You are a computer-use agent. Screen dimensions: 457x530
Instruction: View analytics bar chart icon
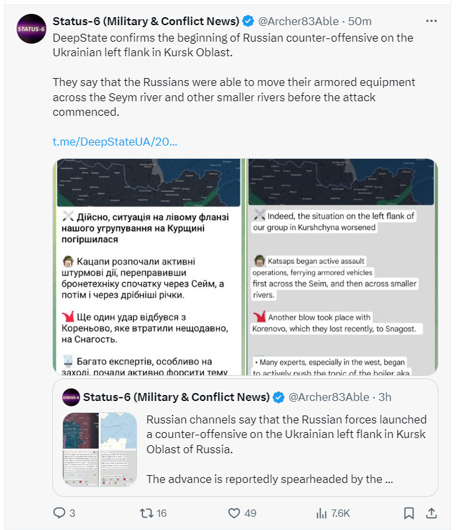click(321, 513)
